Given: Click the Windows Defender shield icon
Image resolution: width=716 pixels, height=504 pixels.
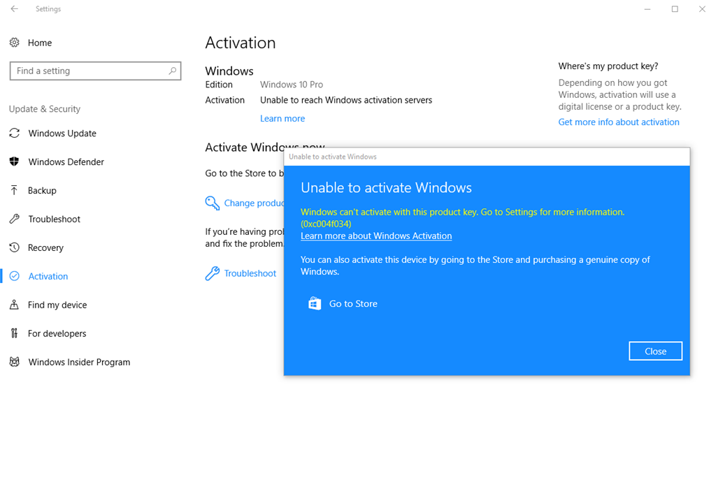Looking at the screenshot, I should (14, 161).
